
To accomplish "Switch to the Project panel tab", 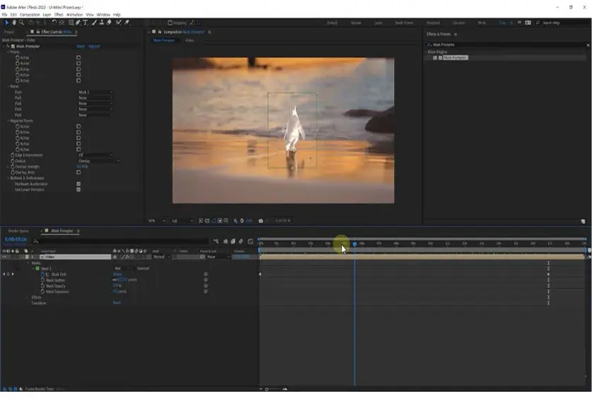I will tap(9, 32).
